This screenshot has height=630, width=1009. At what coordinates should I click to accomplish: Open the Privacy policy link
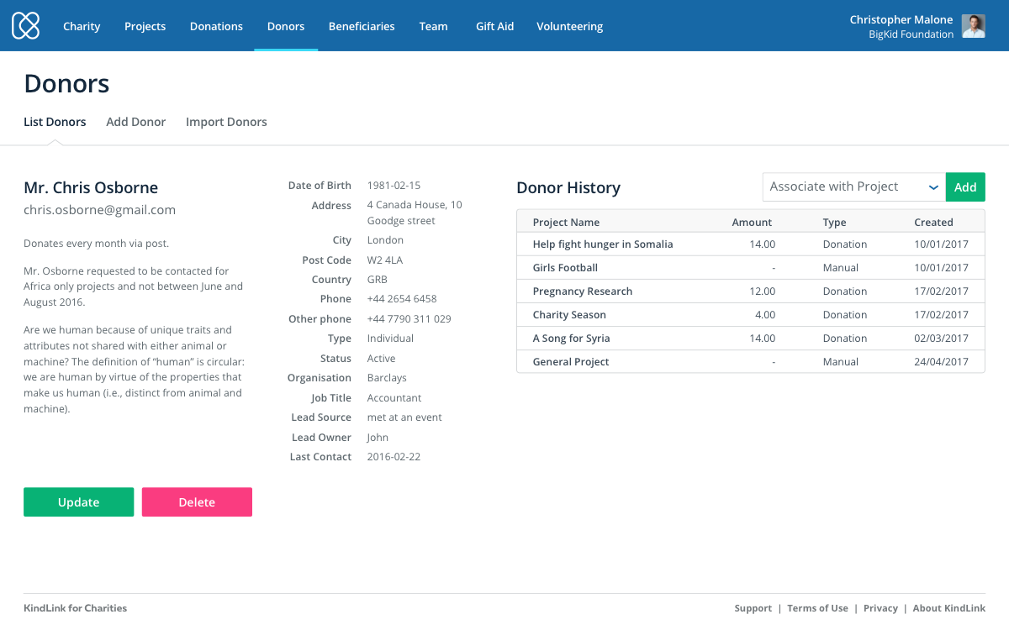880,607
